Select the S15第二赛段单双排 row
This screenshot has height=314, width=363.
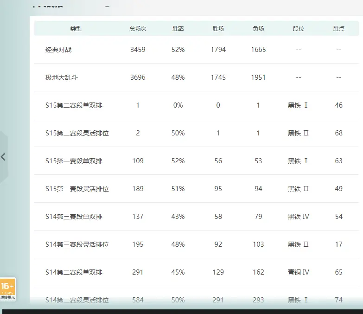74,105
